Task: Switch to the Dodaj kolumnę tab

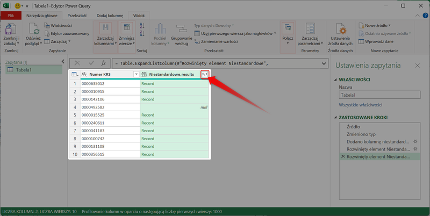Action: click(x=110, y=16)
